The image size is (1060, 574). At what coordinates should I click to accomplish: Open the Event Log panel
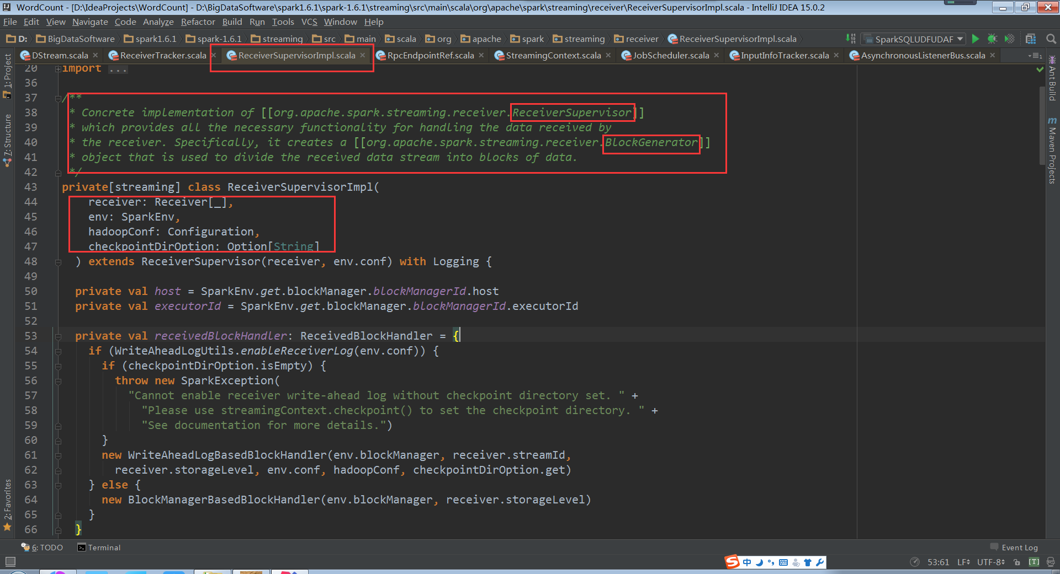(x=1014, y=548)
